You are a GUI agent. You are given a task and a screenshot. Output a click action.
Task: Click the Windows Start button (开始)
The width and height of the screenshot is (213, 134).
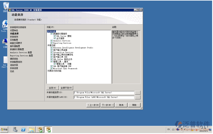click(x=4, y=130)
